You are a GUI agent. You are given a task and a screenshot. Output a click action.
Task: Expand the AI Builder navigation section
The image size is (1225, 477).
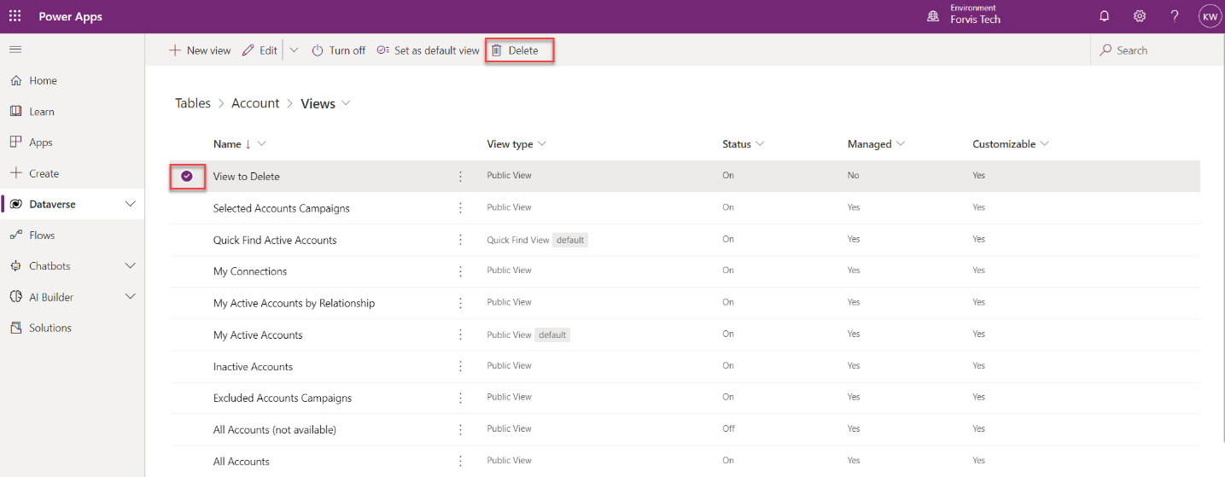pyautogui.click(x=131, y=297)
